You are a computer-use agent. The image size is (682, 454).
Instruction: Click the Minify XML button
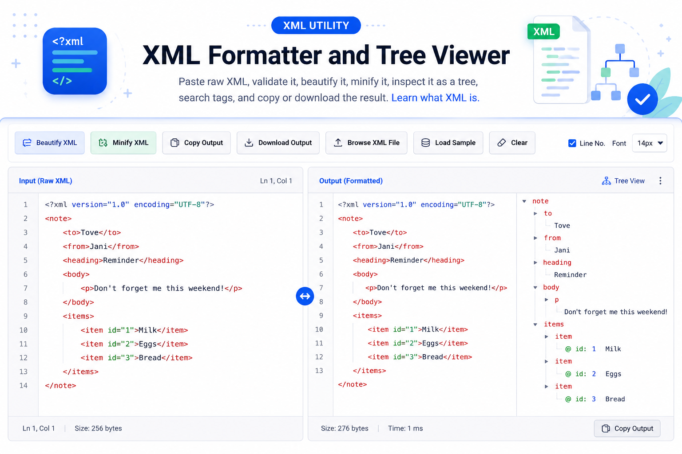123,143
